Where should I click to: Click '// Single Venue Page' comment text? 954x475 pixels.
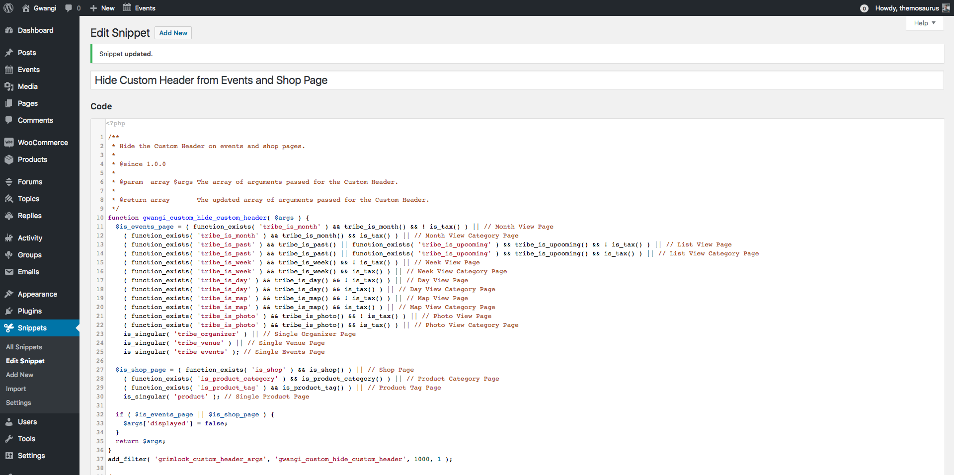pos(286,343)
